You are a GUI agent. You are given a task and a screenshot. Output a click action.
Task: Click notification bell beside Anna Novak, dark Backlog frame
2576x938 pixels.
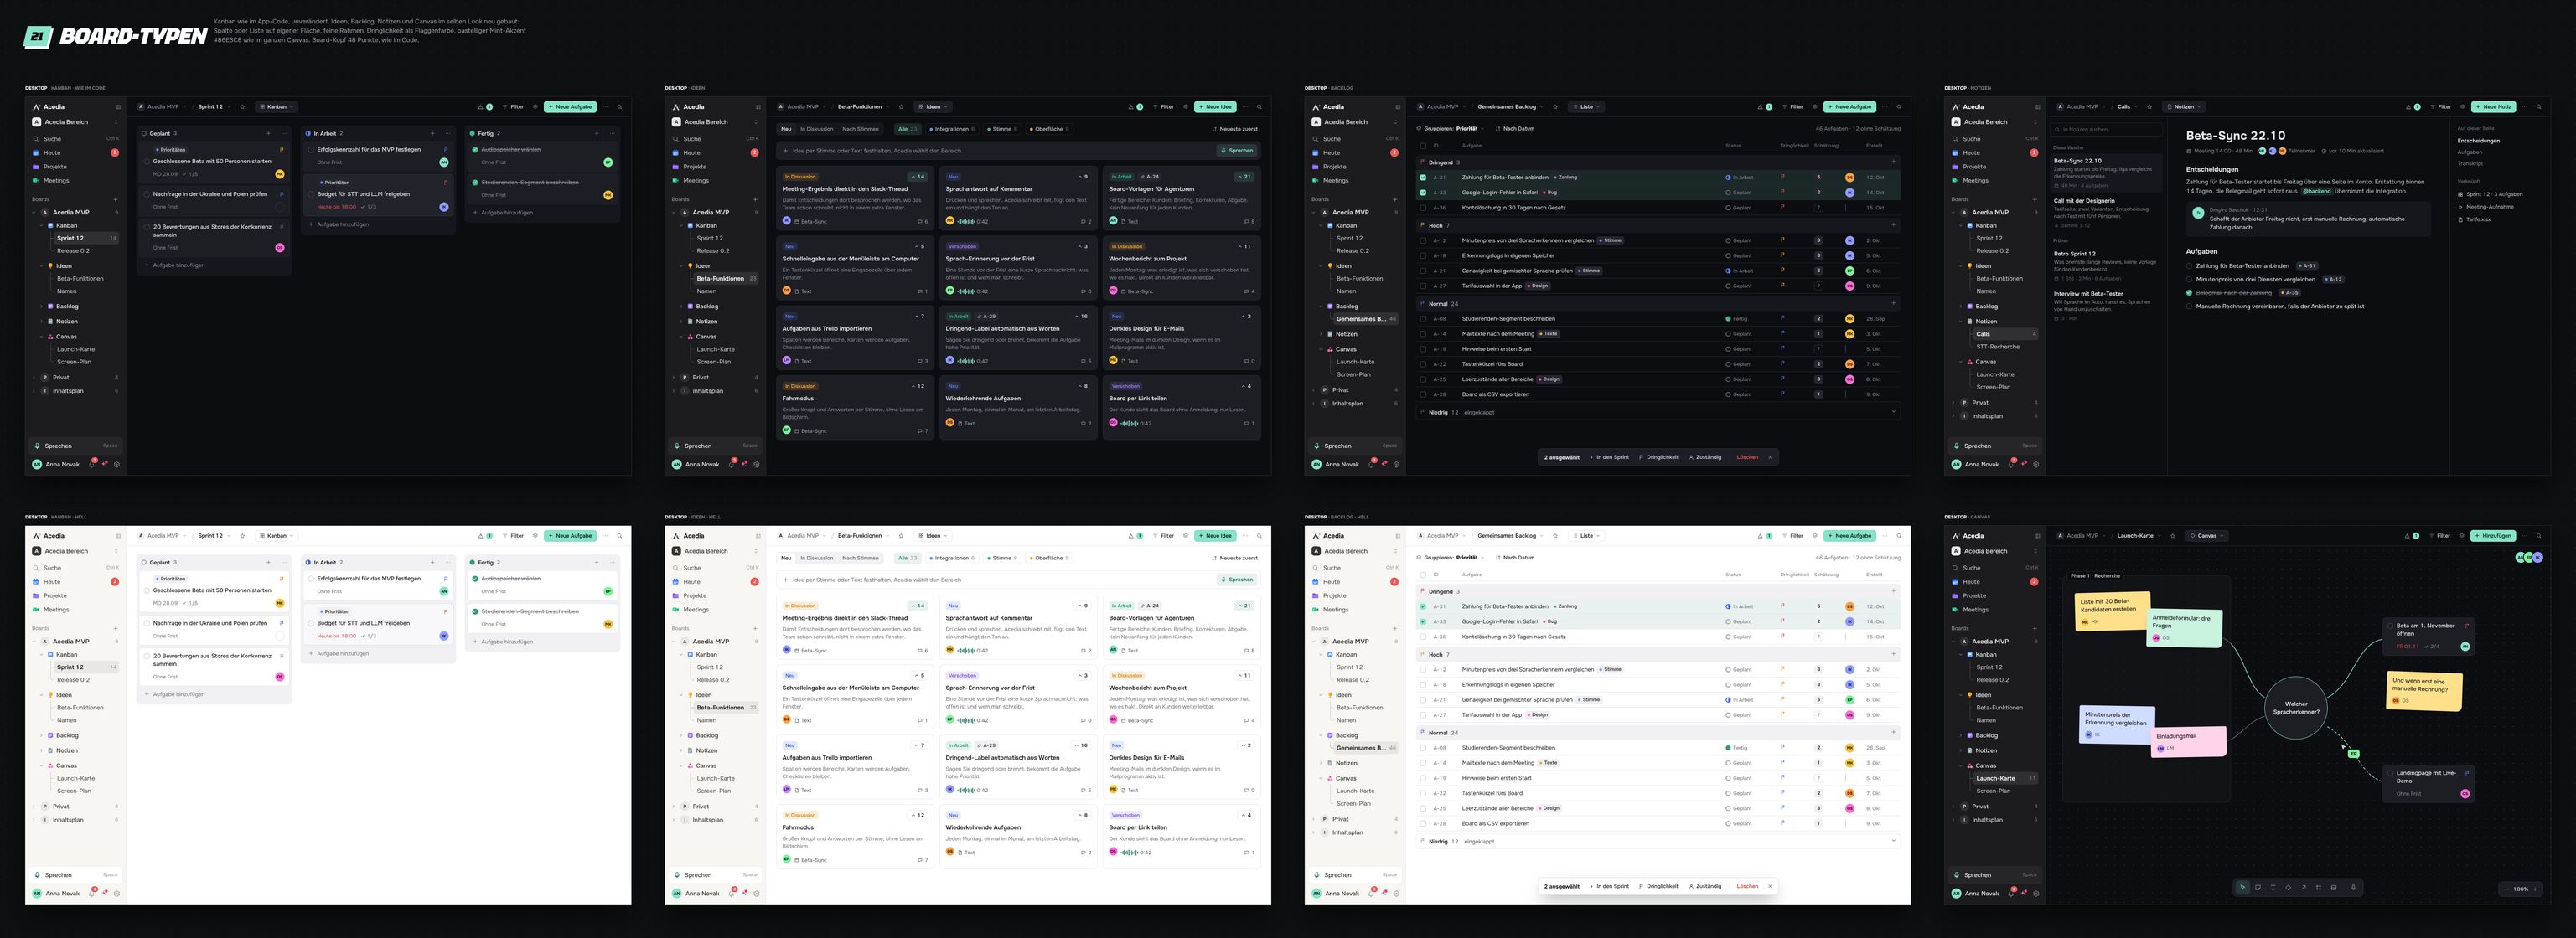pyautogui.click(x=1371, y=465)
